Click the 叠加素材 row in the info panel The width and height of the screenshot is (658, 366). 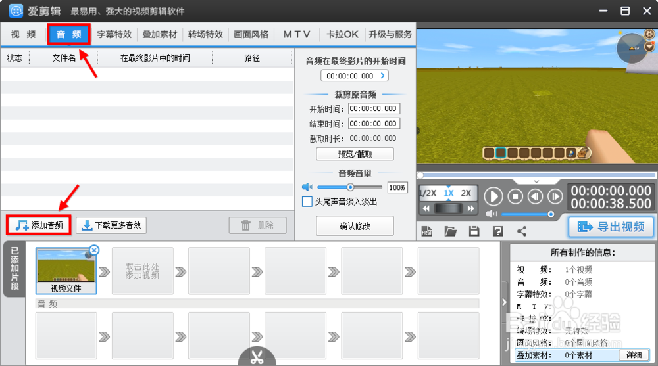pyautogui.click(x=582, y=355)
